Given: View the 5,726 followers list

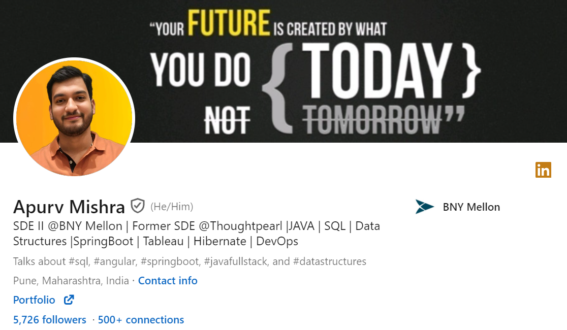Looking at the screenshot, I should [x=50, y=320].
